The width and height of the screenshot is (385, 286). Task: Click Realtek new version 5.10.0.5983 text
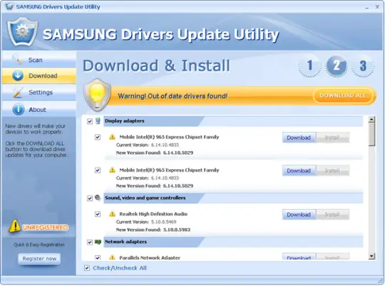click(x=177, y=230)
